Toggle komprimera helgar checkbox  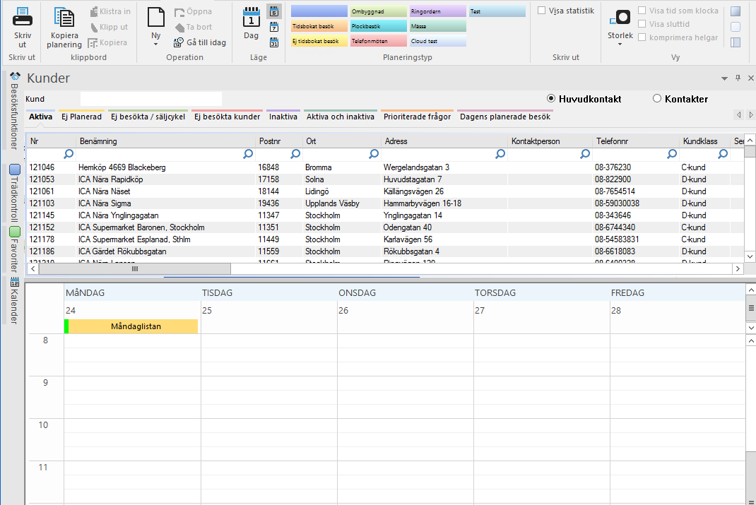(642, 37)
